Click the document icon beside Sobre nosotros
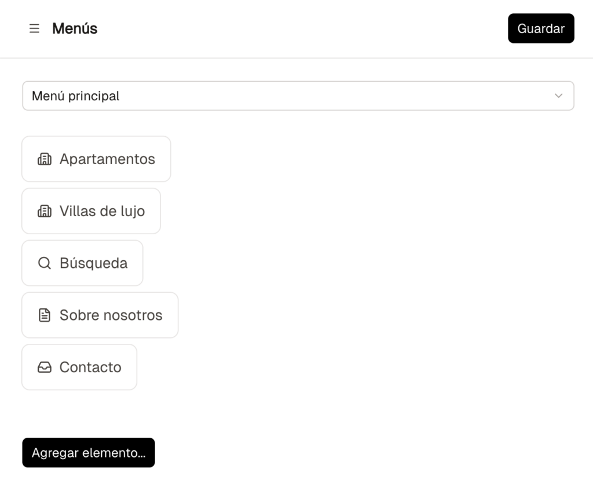 pyautogui.click(x=45, y=315)
